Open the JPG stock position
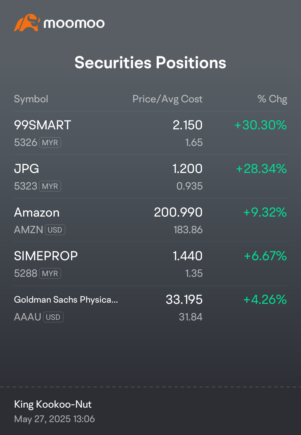The height and width of the screenshot is (435, 301). [150, 177]
